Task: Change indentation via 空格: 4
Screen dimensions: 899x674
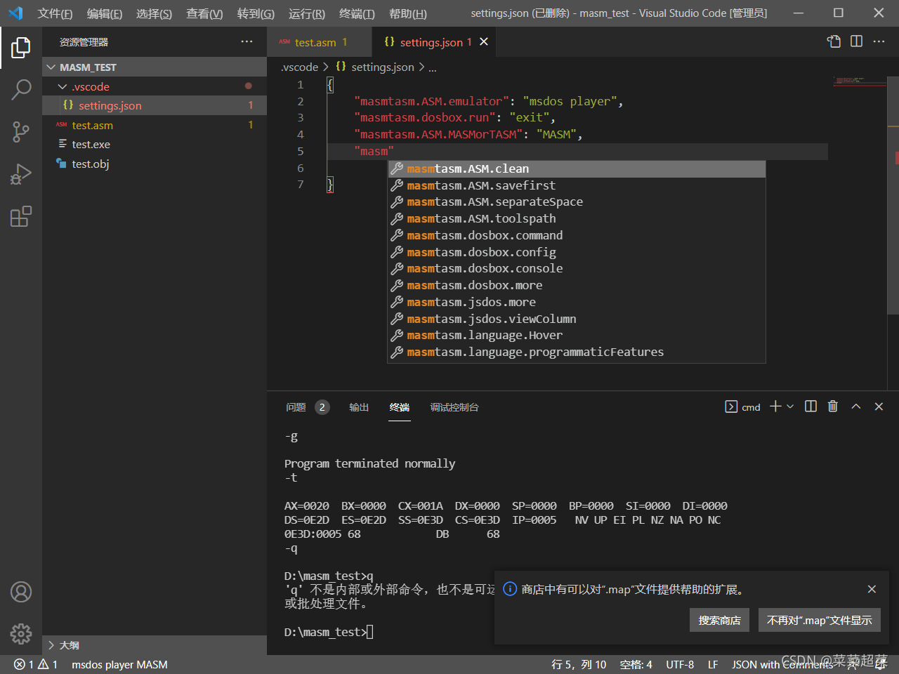Action: pyautogui.click(x=636, y=664)
